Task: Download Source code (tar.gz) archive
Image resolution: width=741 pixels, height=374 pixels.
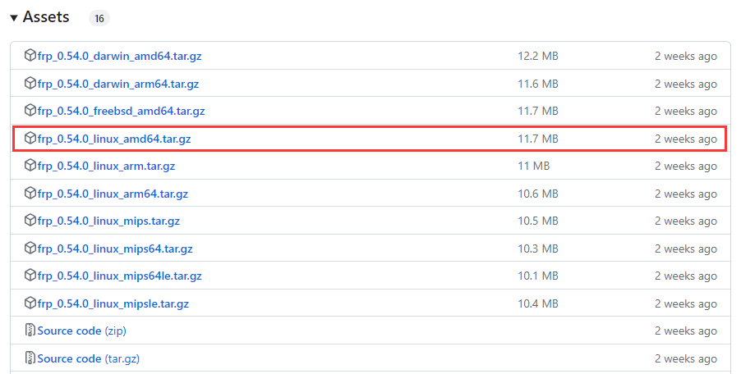Action: 69,358
